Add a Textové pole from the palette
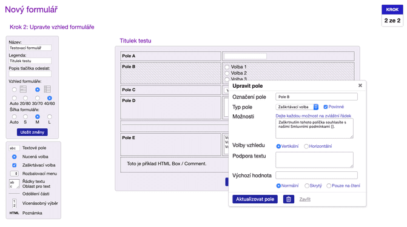Screen dimensions: 407x227 click(34, 148)
